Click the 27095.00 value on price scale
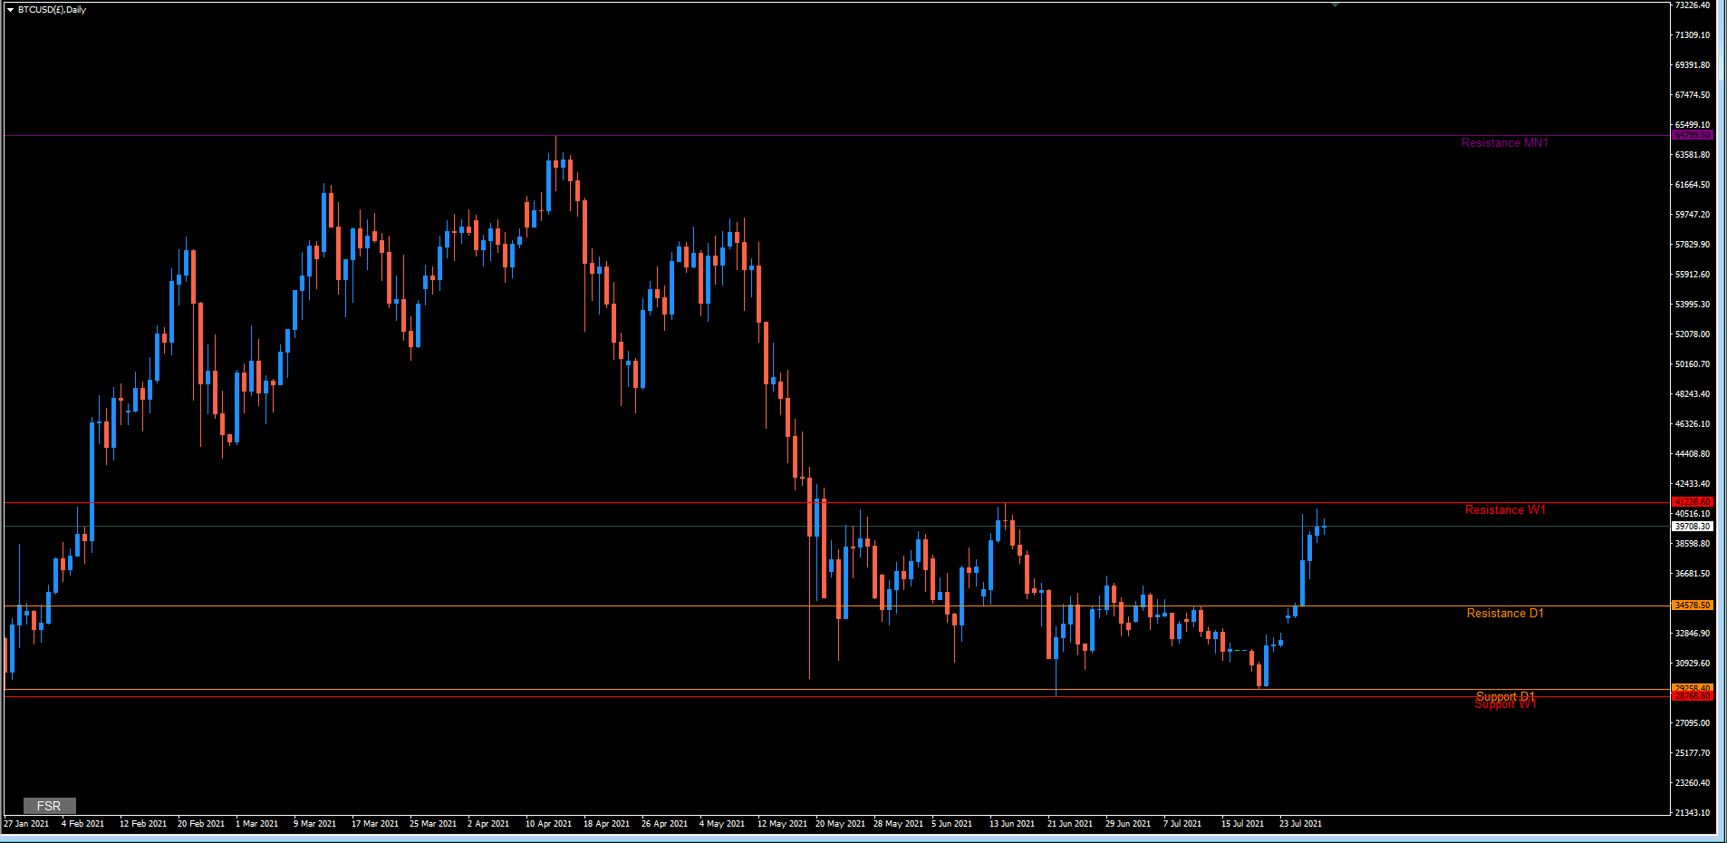This screenshot has width=1727, height=843. click(1693, 723)
